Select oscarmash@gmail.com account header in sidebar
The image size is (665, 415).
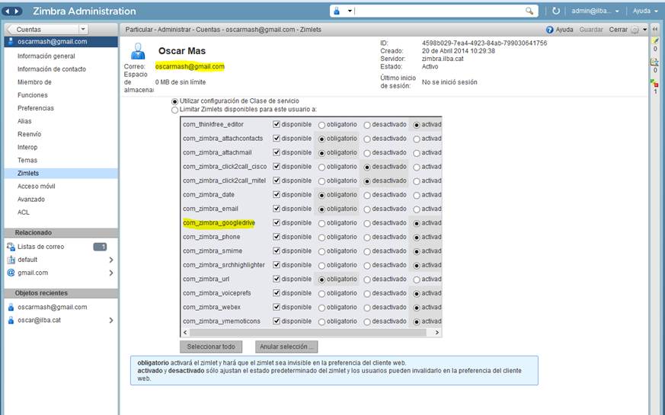[61, 42]
